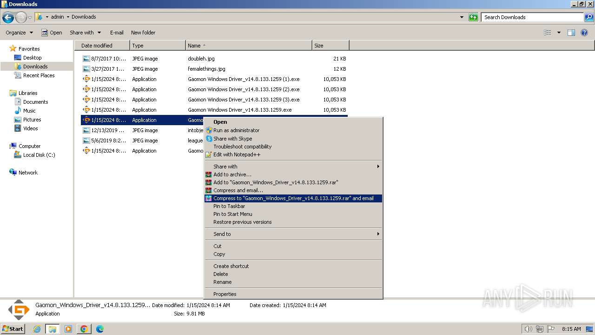Select Create shortcut menu entry

tap(293, 266)
